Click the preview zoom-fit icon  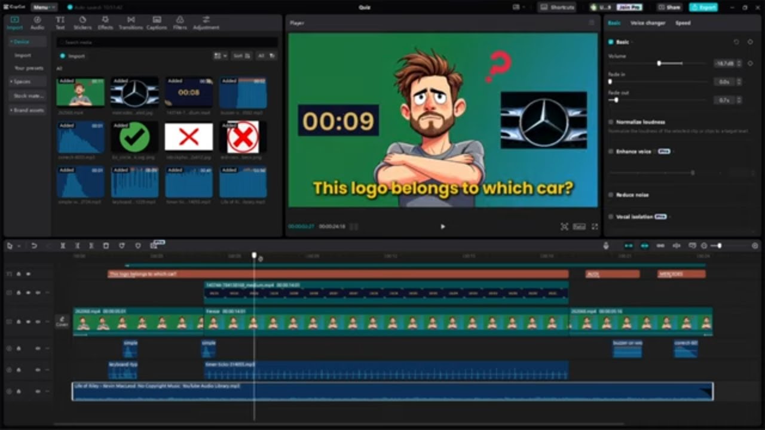tap(564, 226)
